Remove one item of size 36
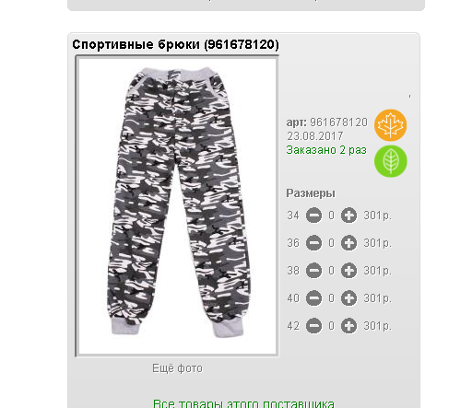 click(x=313, y=243)
